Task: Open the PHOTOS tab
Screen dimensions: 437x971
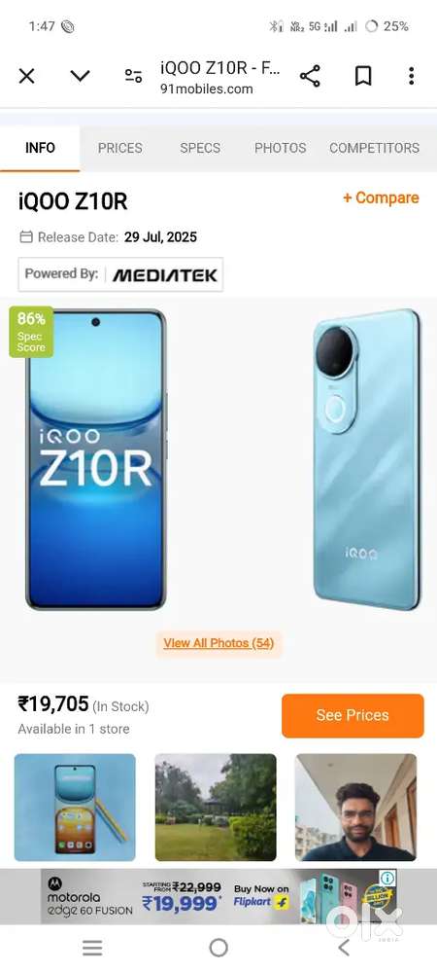Action: (281, 148)
